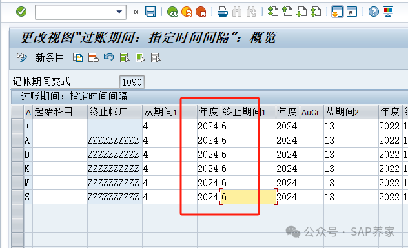
Task: Click the 从期间1 column header
Action: click(x=170, y=112)
